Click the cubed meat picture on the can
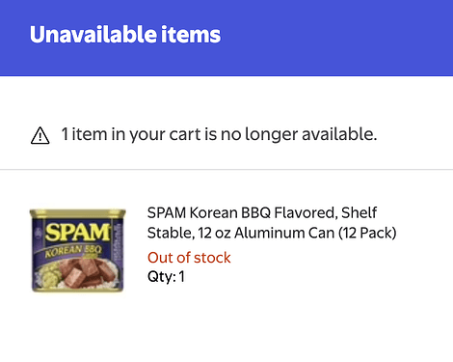 tap(86, 273)
